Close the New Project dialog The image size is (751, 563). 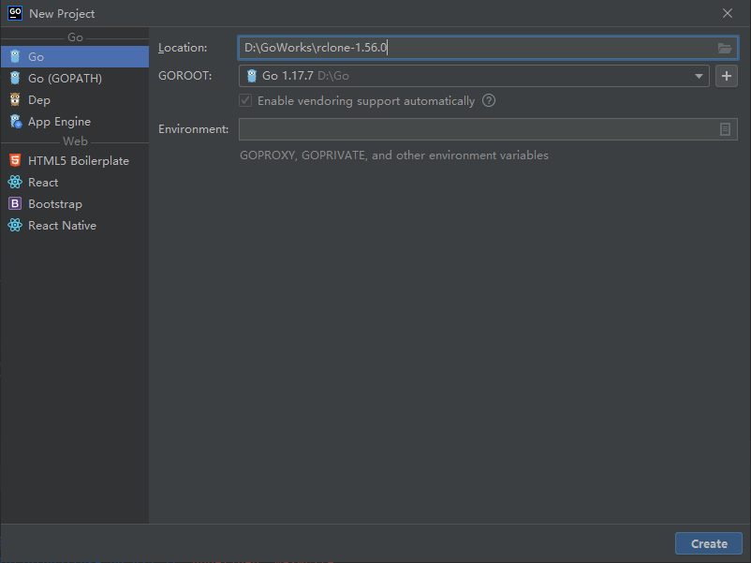[x=728, y=13]
